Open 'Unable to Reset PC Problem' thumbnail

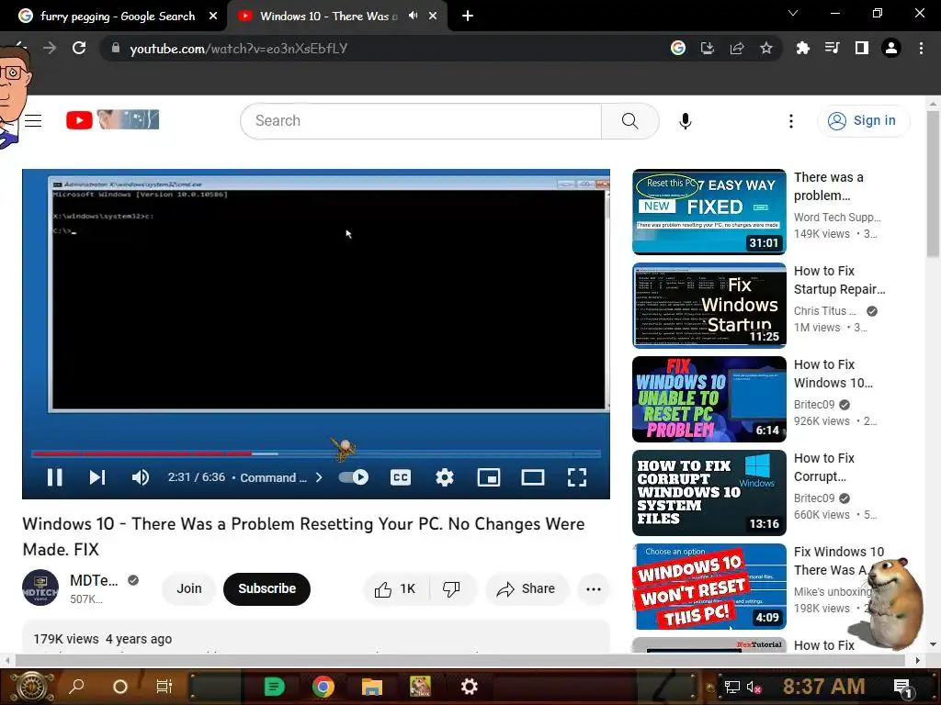click(x=709, y=398)
